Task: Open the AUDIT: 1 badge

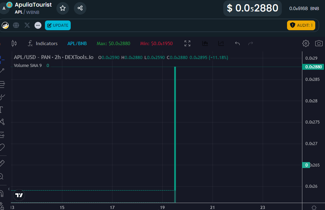Action: click(301, 25)
